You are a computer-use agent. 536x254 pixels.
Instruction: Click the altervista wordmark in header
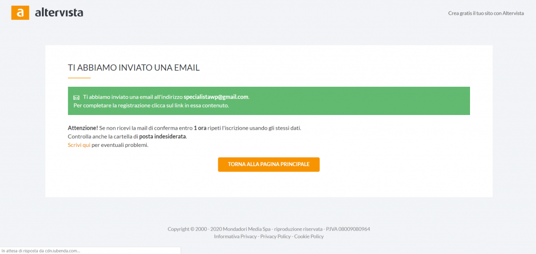coord(59,13)
